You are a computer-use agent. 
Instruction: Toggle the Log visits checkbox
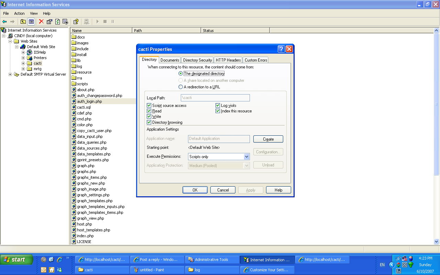click(218, 106)
